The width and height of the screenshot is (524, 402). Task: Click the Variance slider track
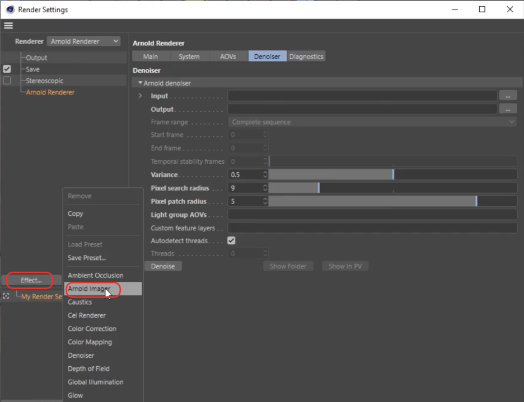tap(393, 174)
